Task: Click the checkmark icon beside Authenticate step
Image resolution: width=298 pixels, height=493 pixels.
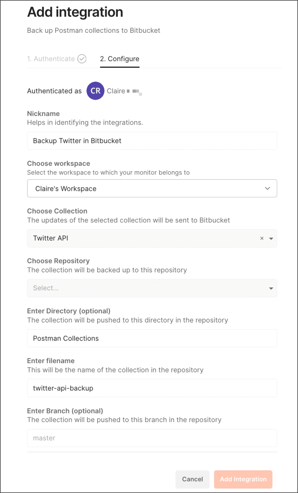Action: click(82, 58)
